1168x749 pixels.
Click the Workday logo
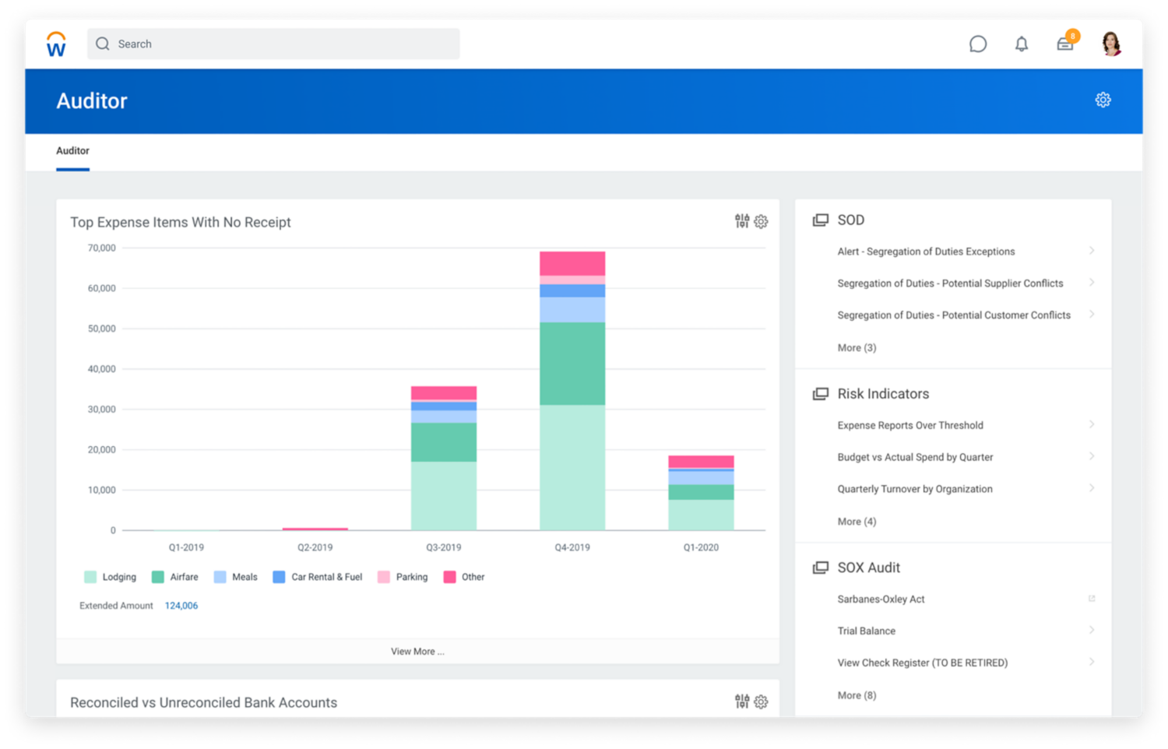(x=55, y=44)
